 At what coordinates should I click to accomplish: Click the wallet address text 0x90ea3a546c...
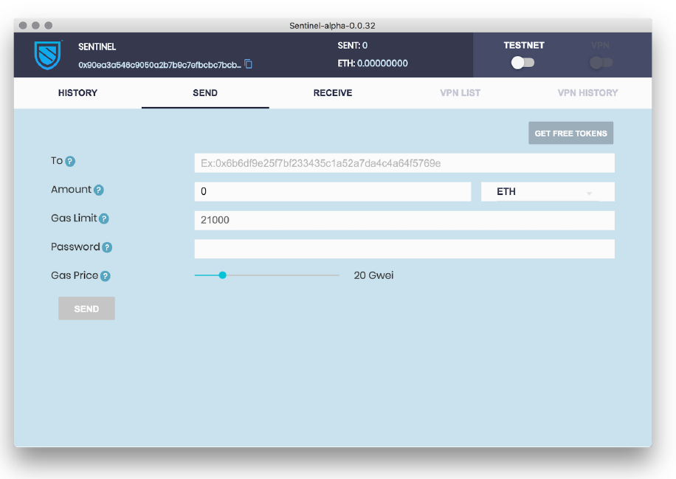(x=159, y=65)
